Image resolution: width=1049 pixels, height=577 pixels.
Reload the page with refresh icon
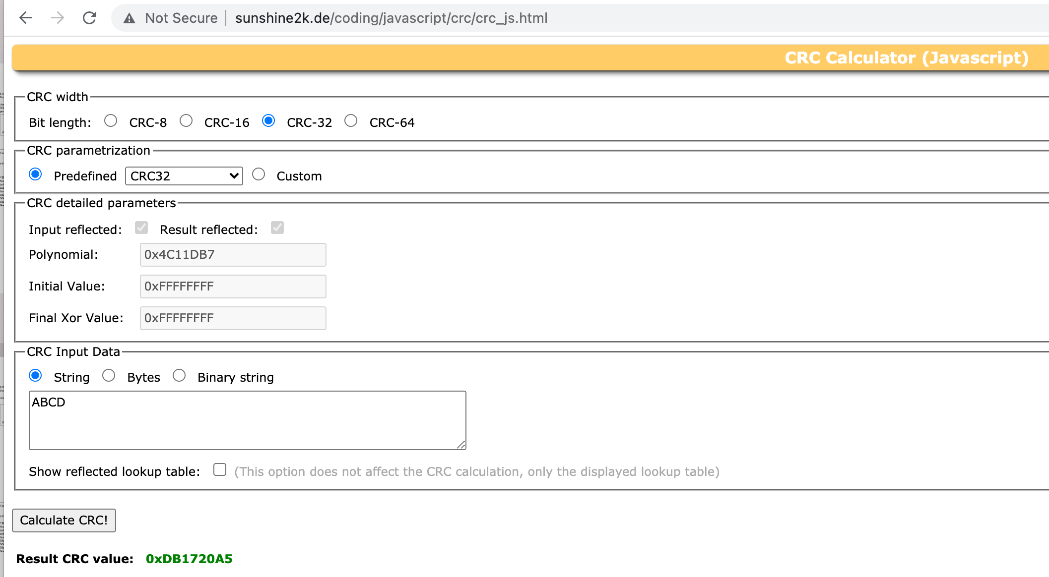click(x=89, y=18)
